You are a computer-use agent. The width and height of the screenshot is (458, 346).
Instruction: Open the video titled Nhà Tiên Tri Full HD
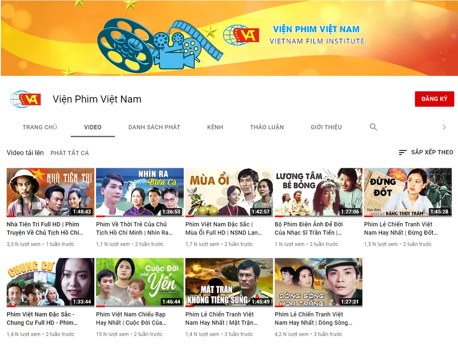[x=49, y=191]
